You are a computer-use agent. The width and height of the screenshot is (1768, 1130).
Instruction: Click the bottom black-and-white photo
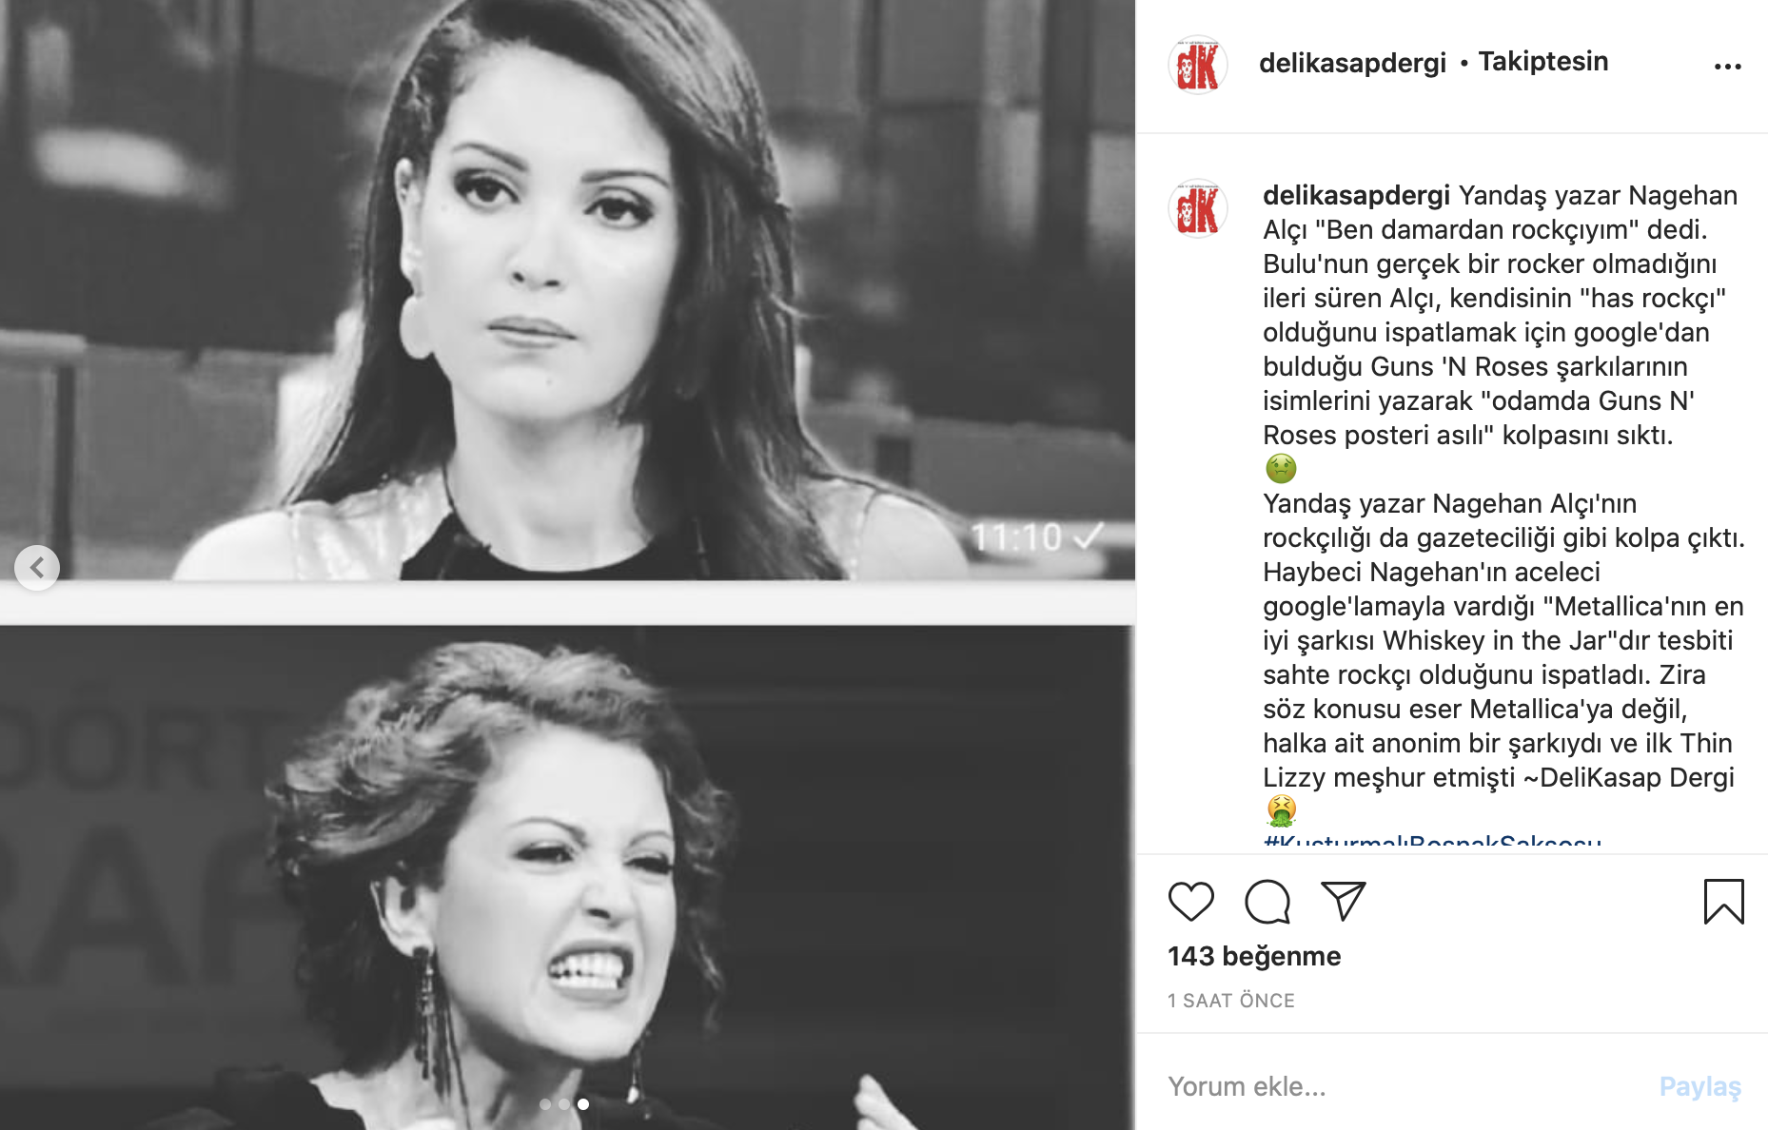pyautogui.click(x=567, y=877)
